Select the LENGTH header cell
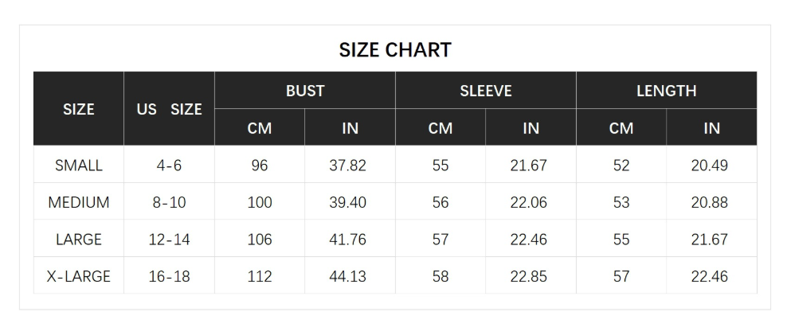The width and height of the screenshot is (787, 335). 666,91
